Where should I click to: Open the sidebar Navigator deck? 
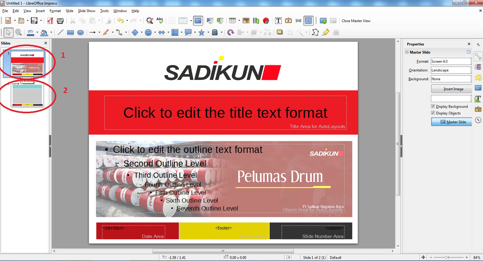pos(478,120)
